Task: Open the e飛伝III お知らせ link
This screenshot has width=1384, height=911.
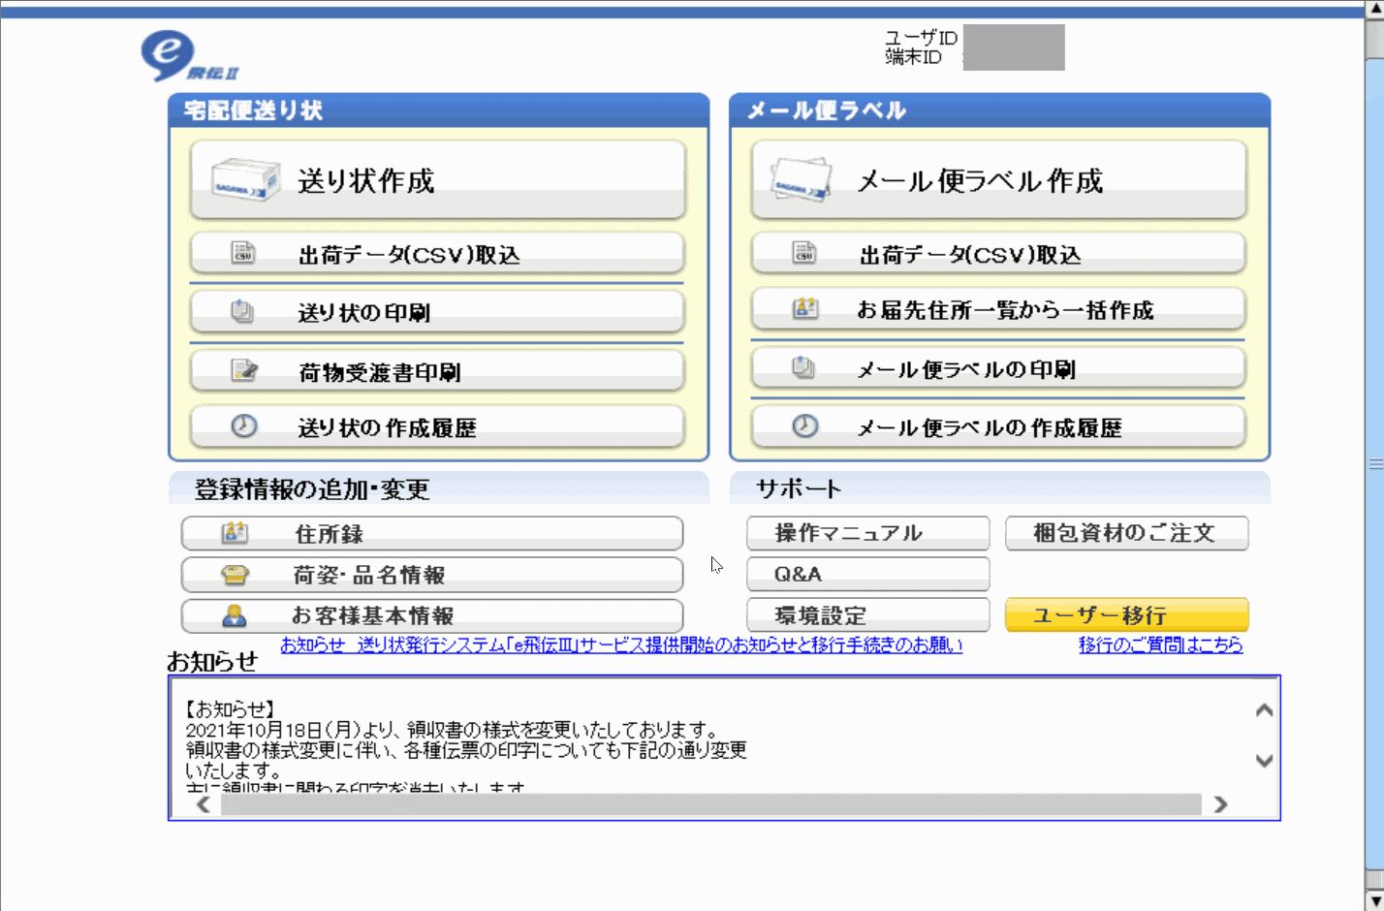Action: point(621,645)
